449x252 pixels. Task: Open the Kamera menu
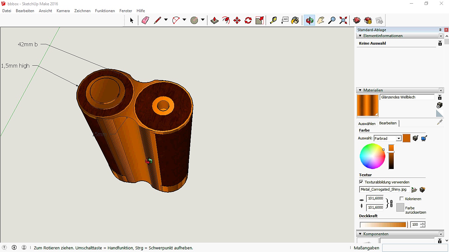pos(63,11)
